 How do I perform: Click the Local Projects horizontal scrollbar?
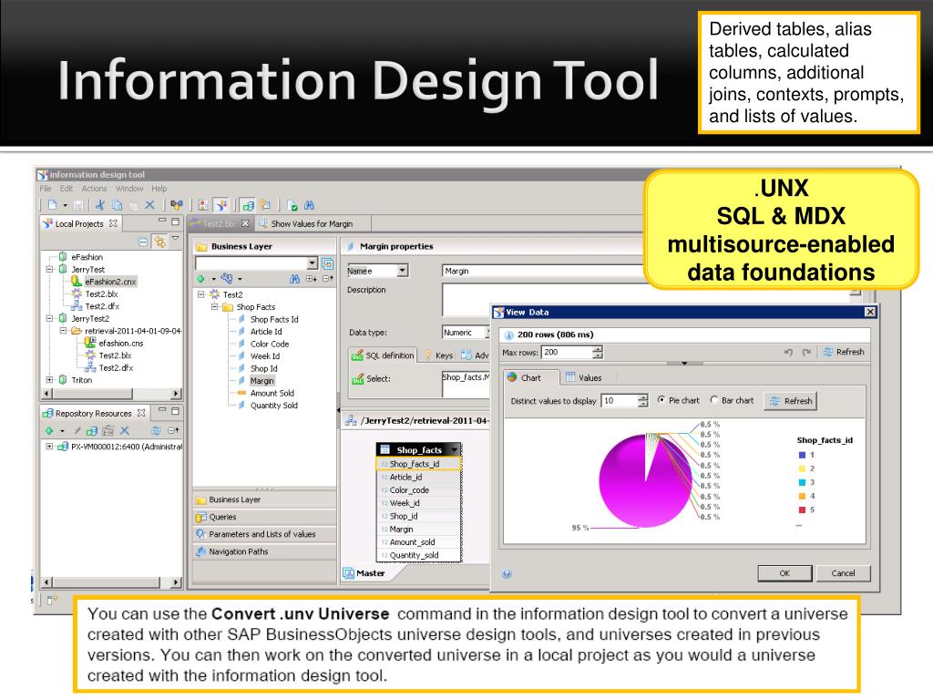[x=111, y=394]
